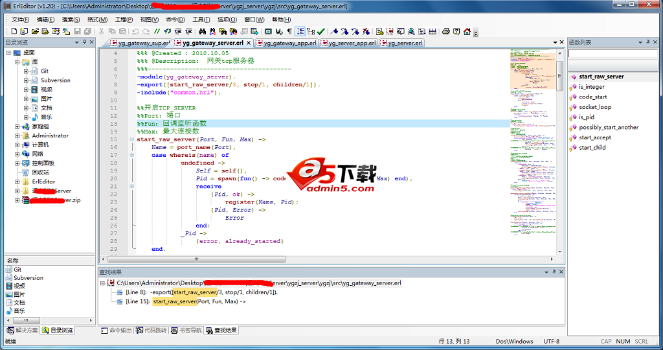Viewport: 663px width, 350px height.
Task: Switch to yg_server.erl tab
Action: pyautogui.click(x=401, y=43)
